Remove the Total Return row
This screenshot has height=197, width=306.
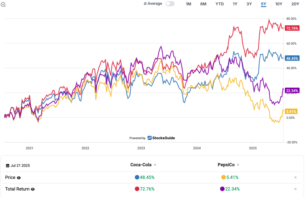pos(296,189)
